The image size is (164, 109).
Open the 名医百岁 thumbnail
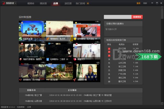(87, 72)
